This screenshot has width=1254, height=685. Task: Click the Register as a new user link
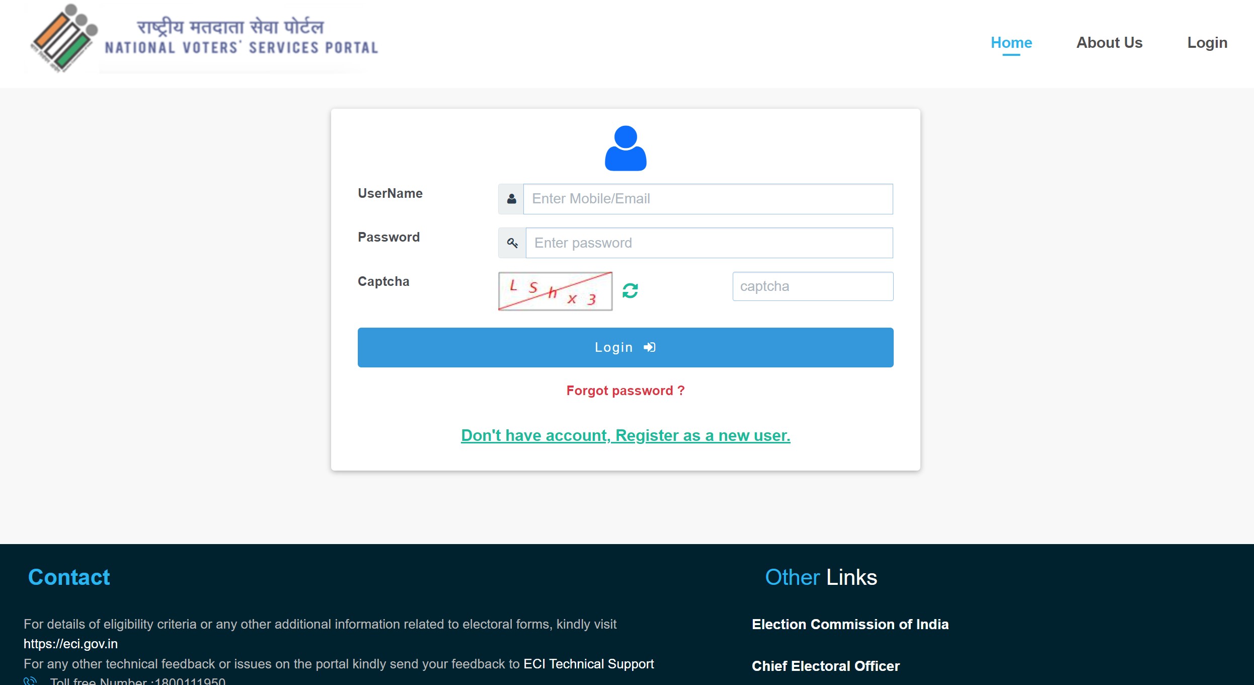(x=625, y=434)
